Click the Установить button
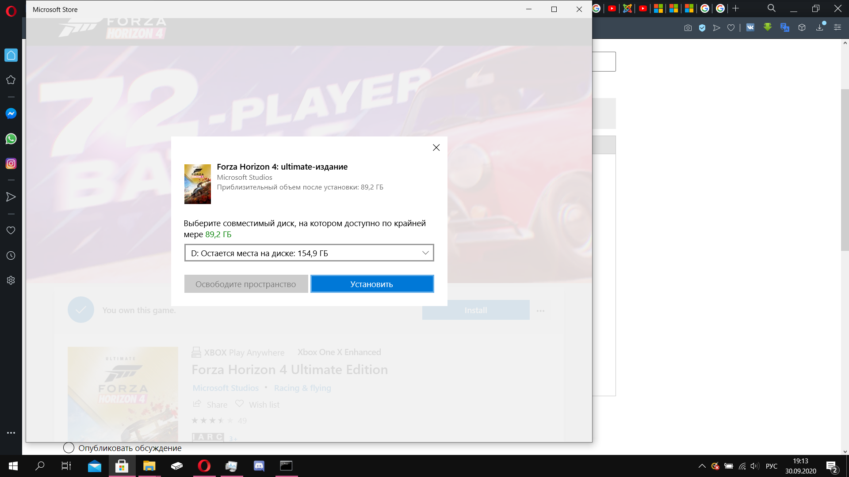Screen dimensions: 849x477 372,284
